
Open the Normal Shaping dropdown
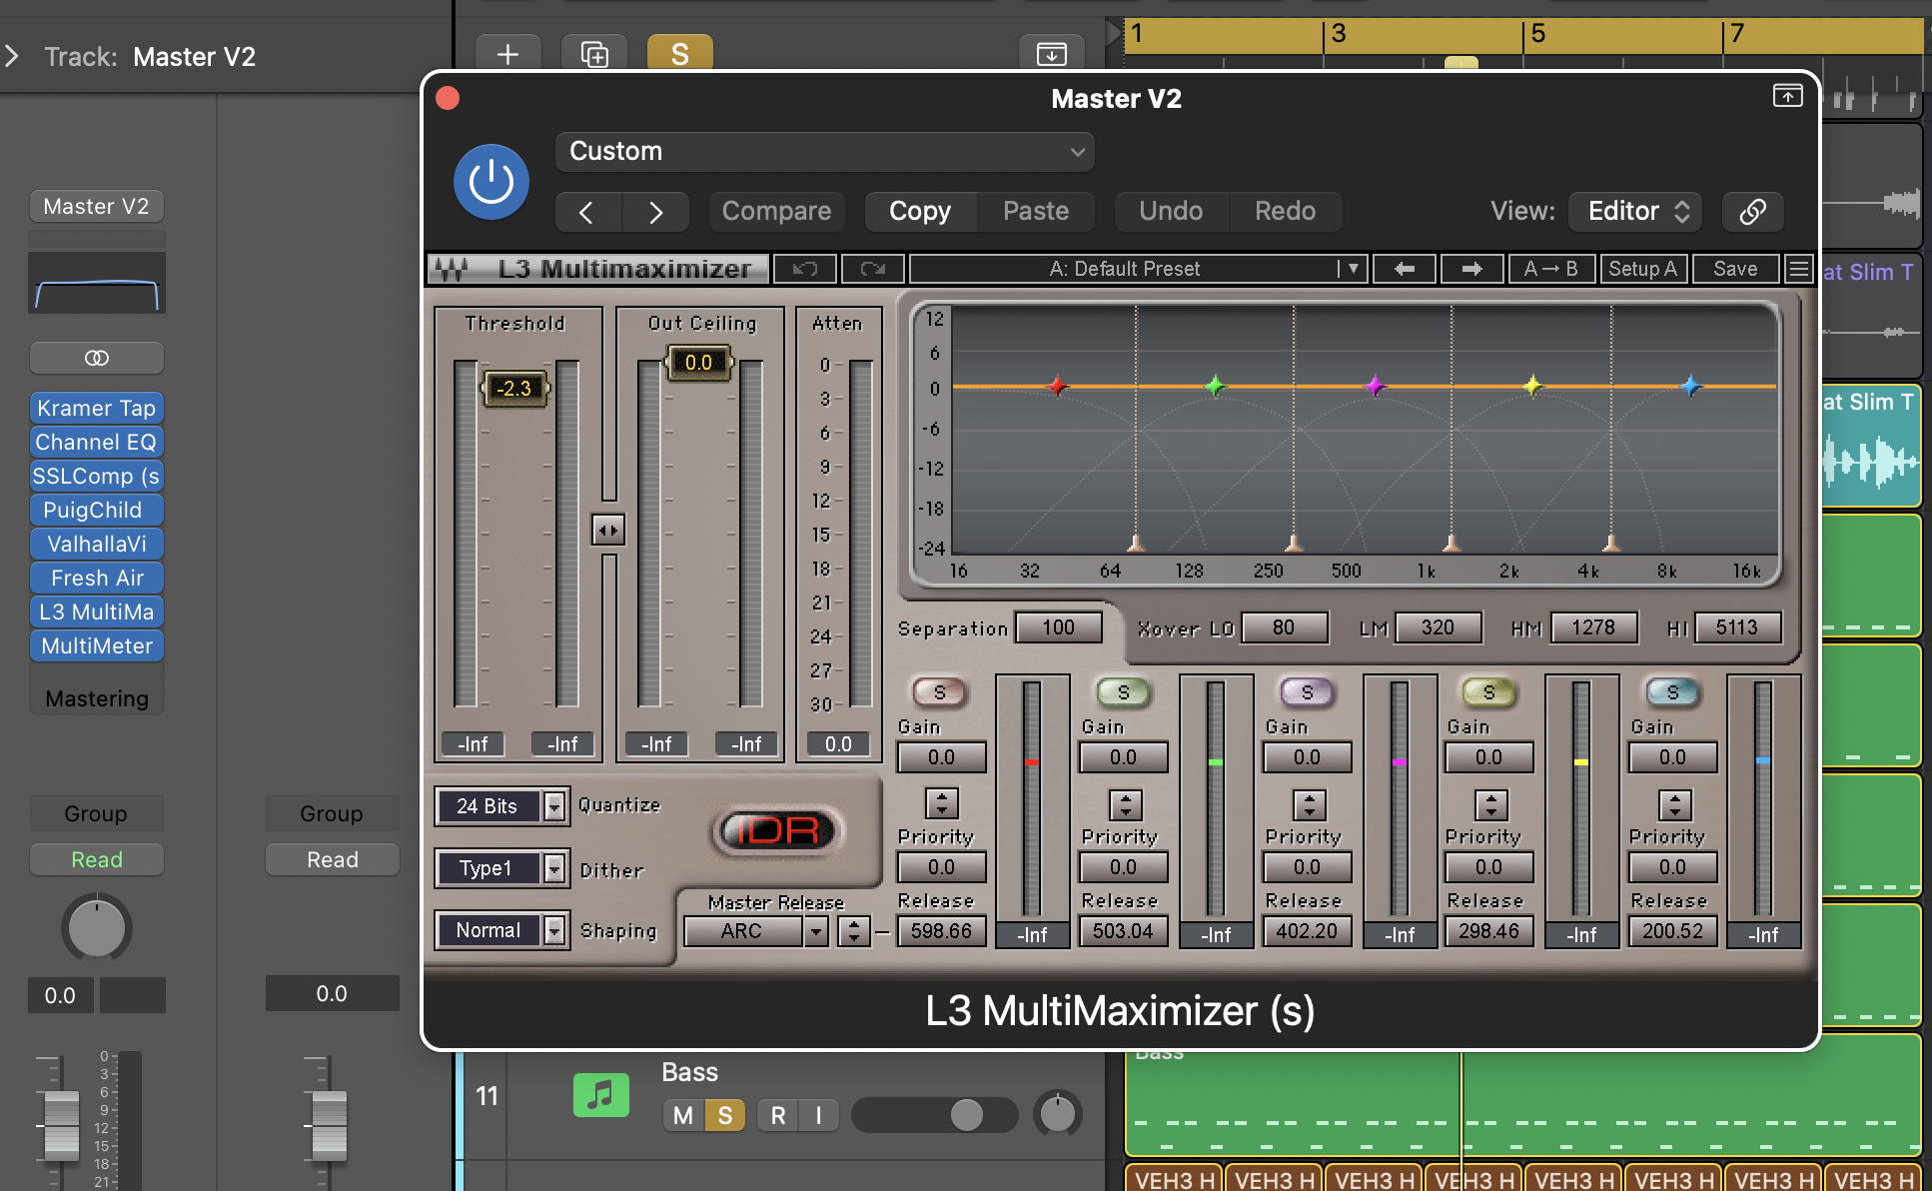(x=501, y=930)
